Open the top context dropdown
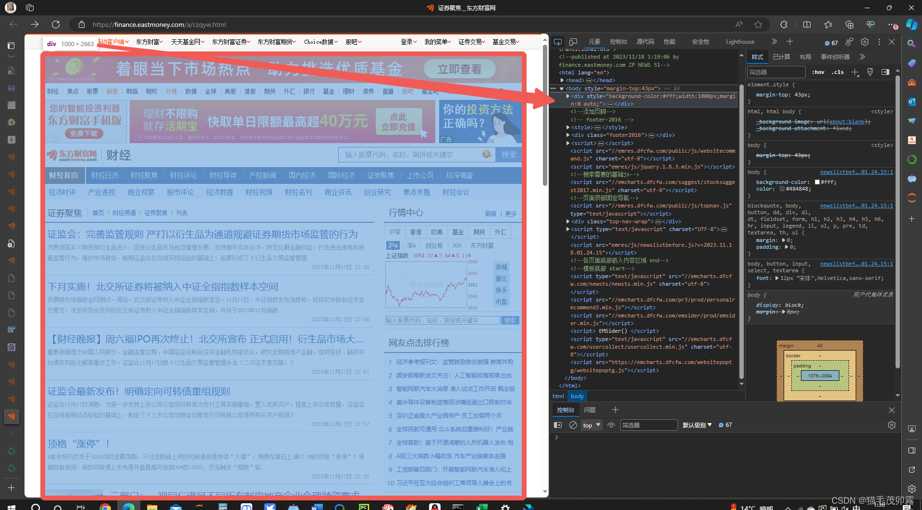922x510 pixels. (x=591, y=425)
